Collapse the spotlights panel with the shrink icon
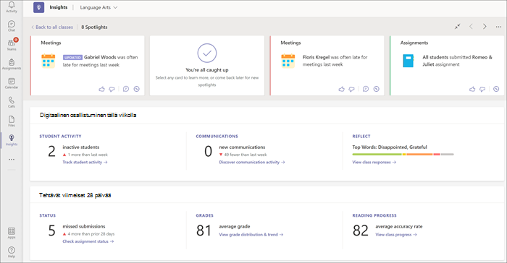507x263 pixels. point(457,27)
